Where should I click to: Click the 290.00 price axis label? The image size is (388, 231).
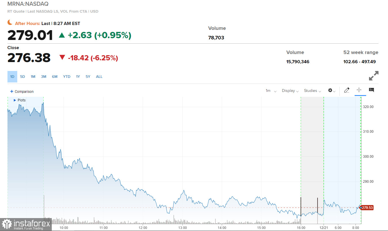pyautogui.click(x=368, y=182)
